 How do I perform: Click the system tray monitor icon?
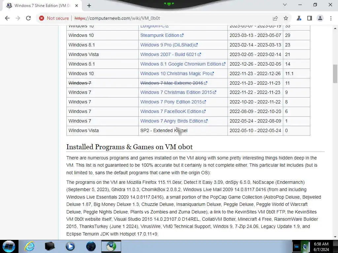297,247
